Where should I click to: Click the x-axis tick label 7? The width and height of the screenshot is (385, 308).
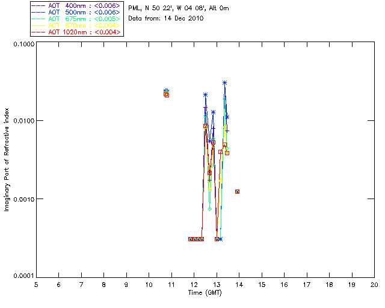81,285
